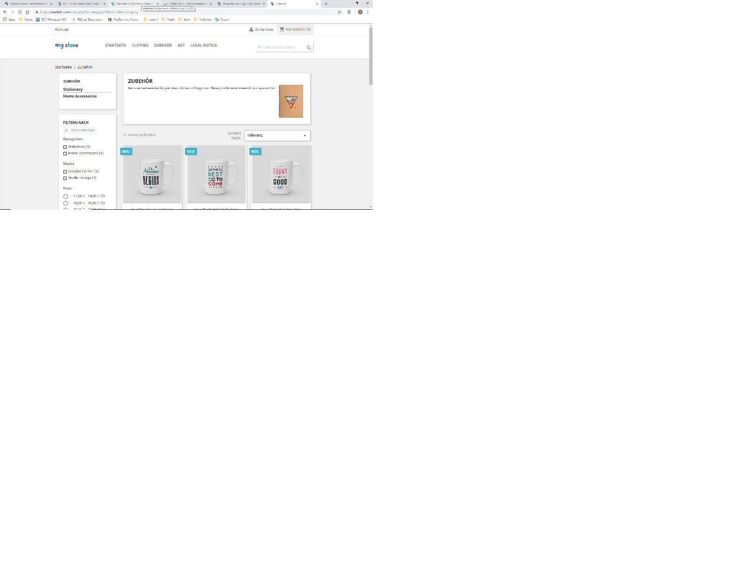This screenshot has height=564, width=752.
Task: Open the Clothes menu item
Action: coord(140,45)
